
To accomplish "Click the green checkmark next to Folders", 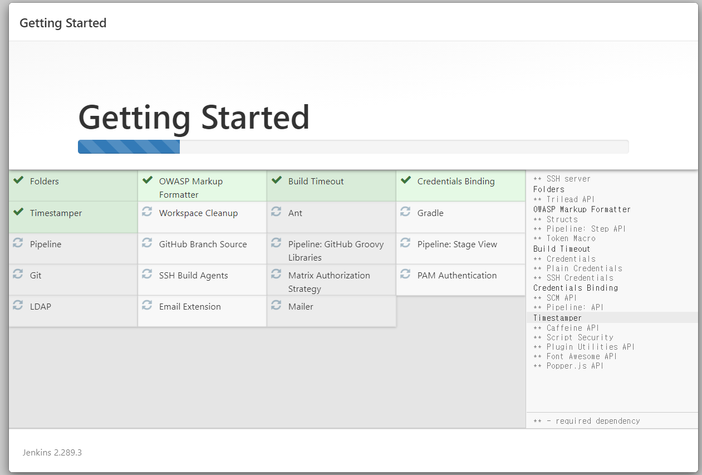I will point(18,180).
